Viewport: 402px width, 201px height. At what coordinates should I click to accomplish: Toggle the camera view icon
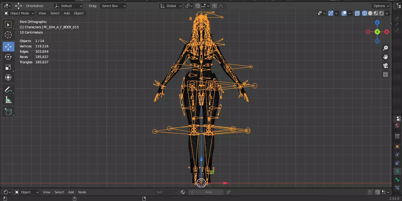tap(386, 66)
